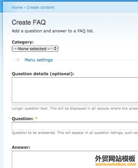Click the Chinese watermark logo text

(115, 159)
